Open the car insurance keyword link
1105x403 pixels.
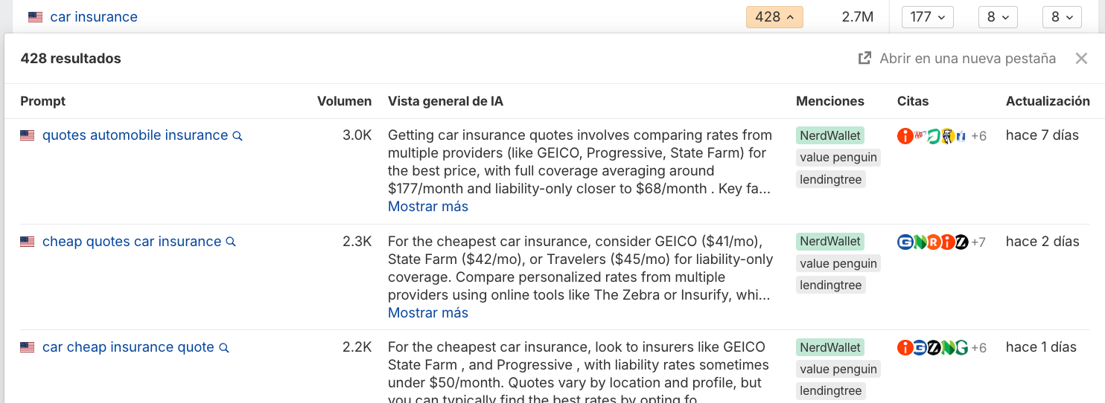tap(94, 16)
